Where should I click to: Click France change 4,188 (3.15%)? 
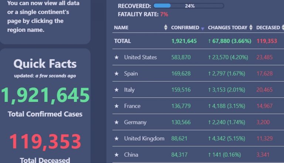(x=227, y=106)
